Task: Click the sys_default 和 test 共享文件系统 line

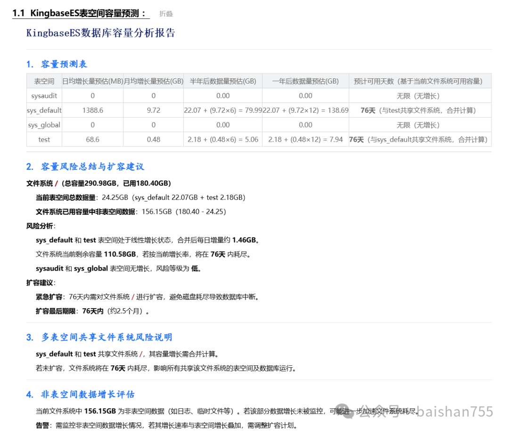Action: [128, 354]
